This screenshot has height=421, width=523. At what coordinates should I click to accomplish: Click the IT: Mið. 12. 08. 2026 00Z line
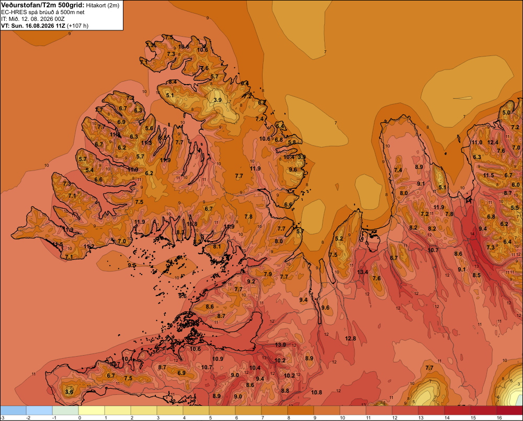32,19
